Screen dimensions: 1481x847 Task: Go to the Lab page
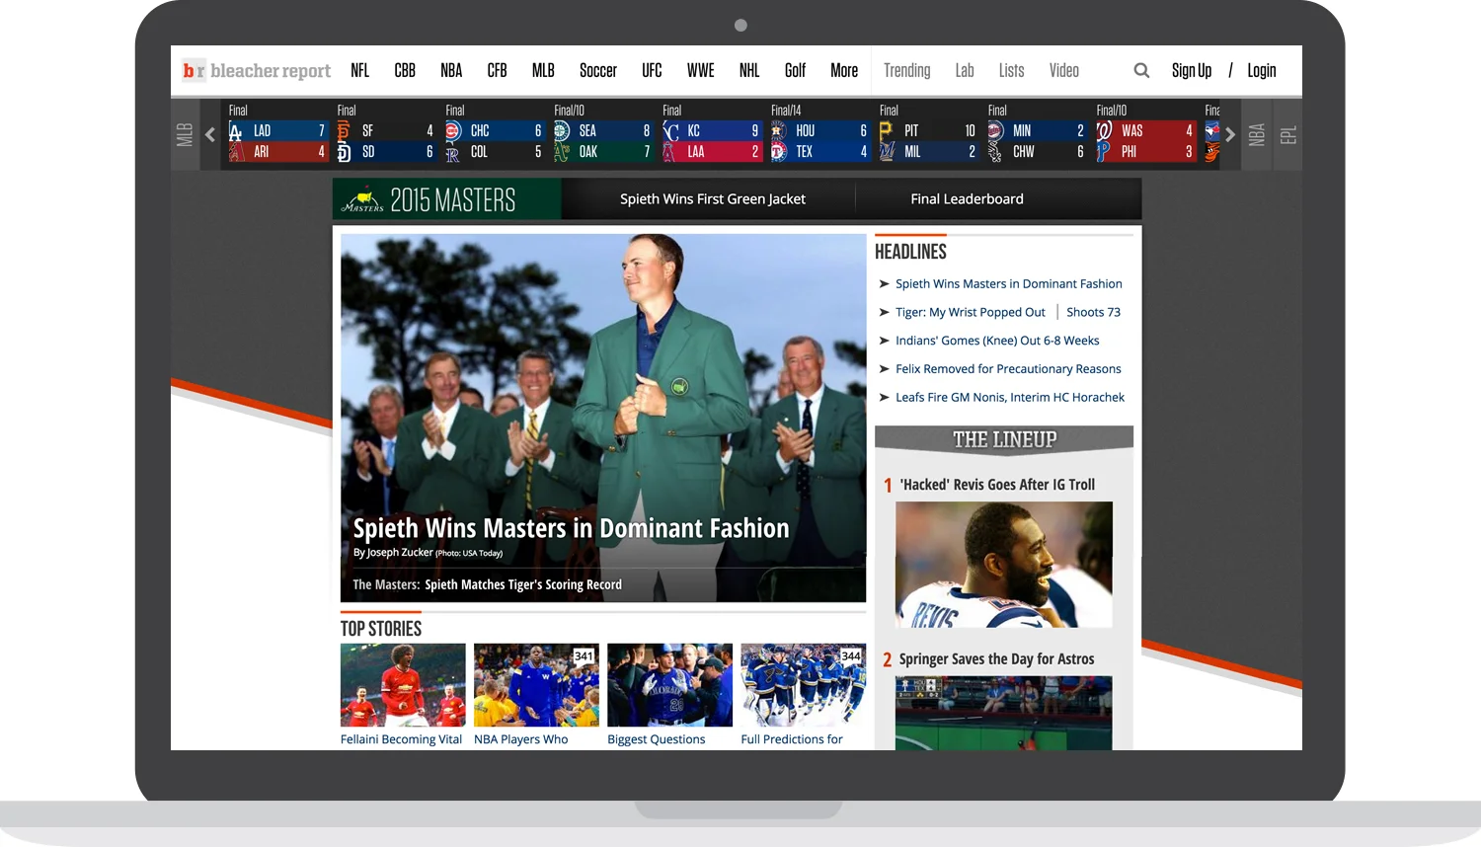click(965, 70)
